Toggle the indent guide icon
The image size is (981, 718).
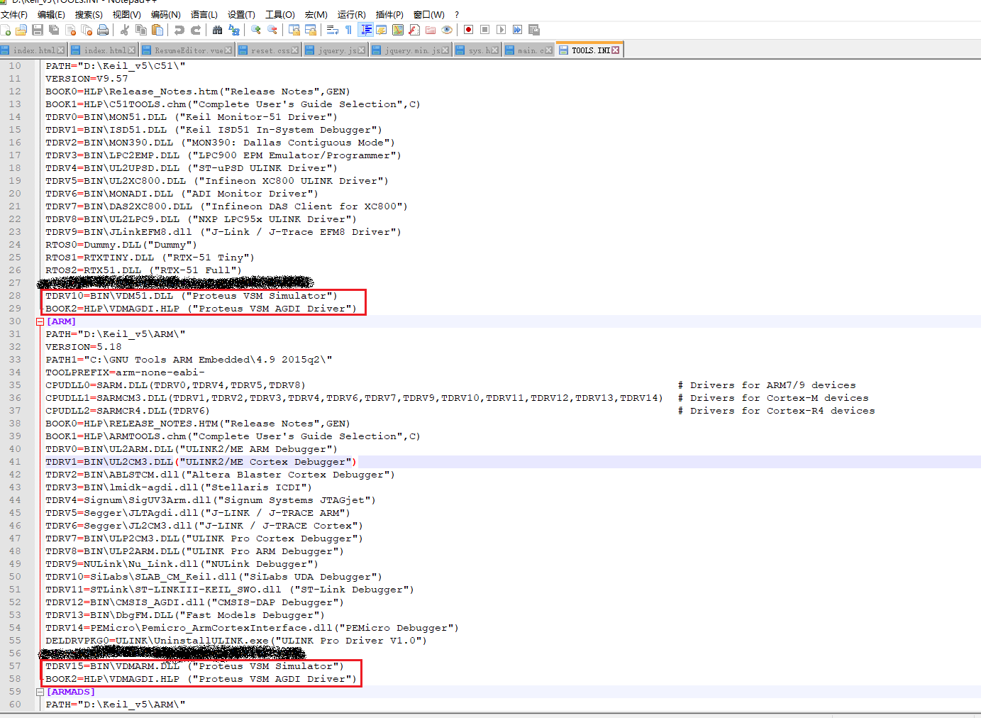pos(366,30)
